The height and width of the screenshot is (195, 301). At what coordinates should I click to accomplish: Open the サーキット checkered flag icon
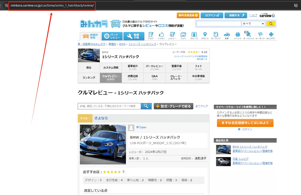click(x=260, y=36)
